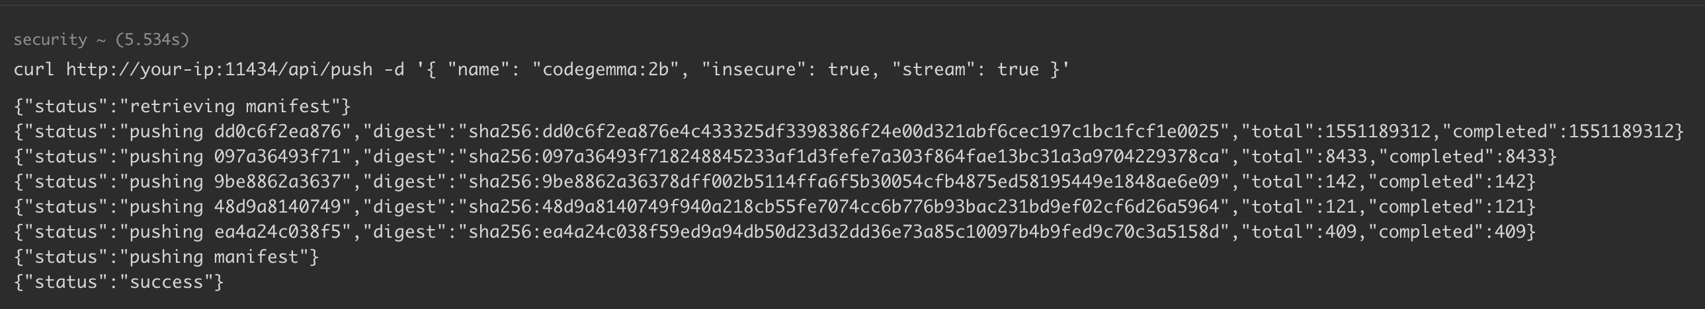Click the http://your-ip:11434/api/push URL
1705x309 pixels.
pos(219,69)
